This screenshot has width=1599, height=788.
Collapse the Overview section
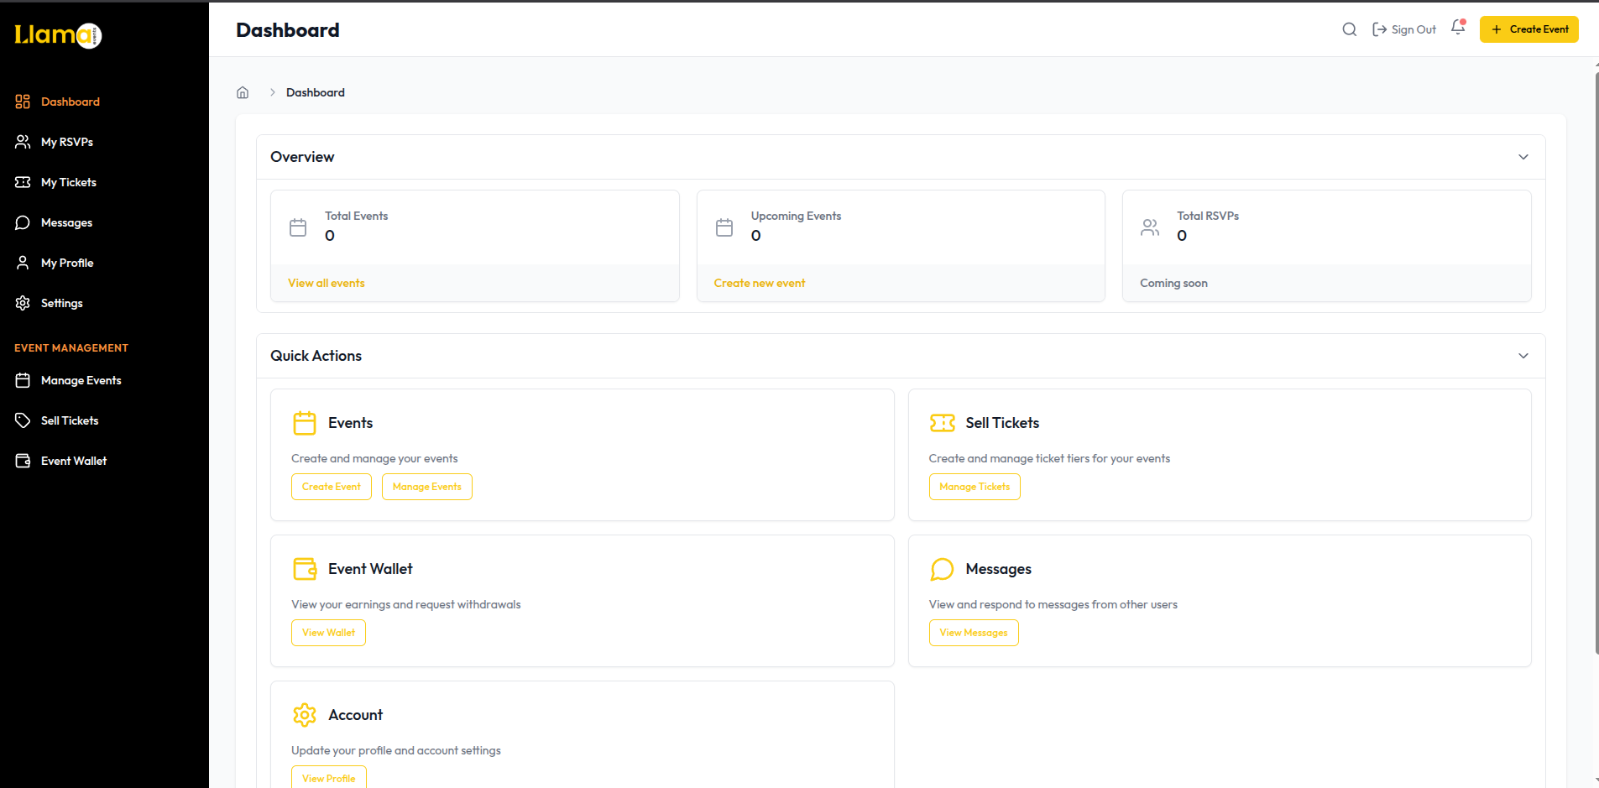[x=1523, y=156]
